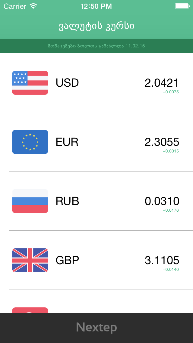The image size is (193, 343).
Task: Tap the United States flag icon
Action: coord(30,83)
